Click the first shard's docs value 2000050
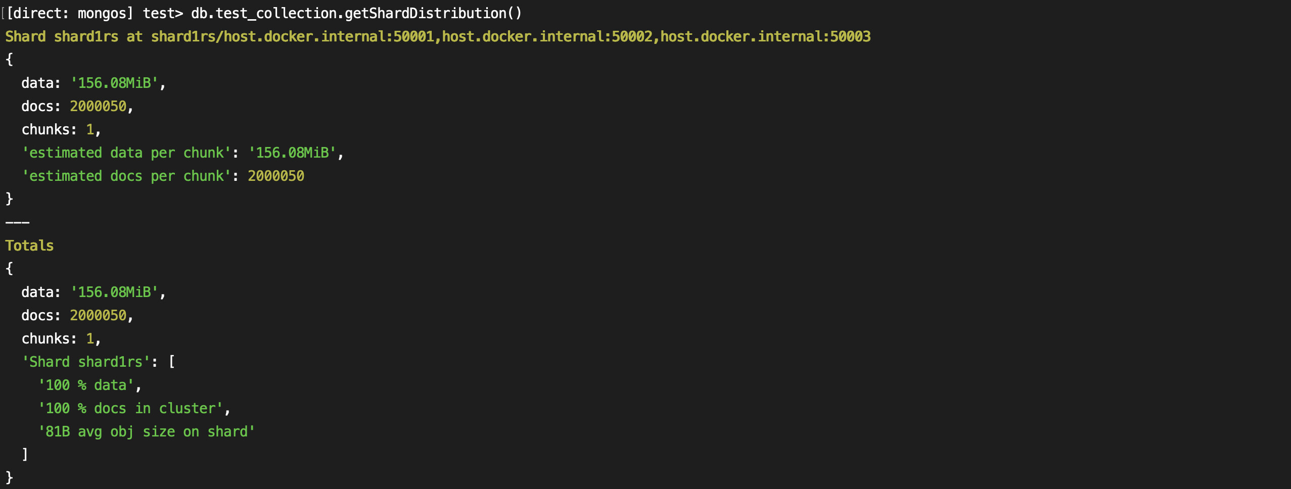Image resolution: width=1291 pixels, height=489 pixels. coord(98,106)
